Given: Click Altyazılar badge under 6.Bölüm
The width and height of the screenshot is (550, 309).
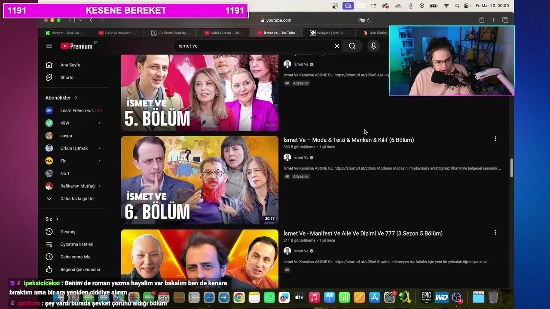Looking at the screenshot, I should 301,176.
